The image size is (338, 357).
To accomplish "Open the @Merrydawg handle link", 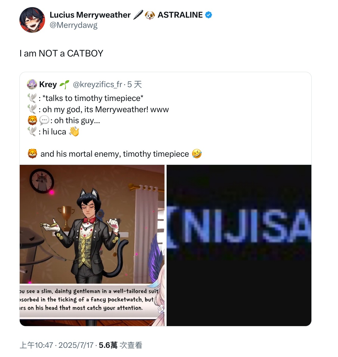I will [x=73, y=25].
